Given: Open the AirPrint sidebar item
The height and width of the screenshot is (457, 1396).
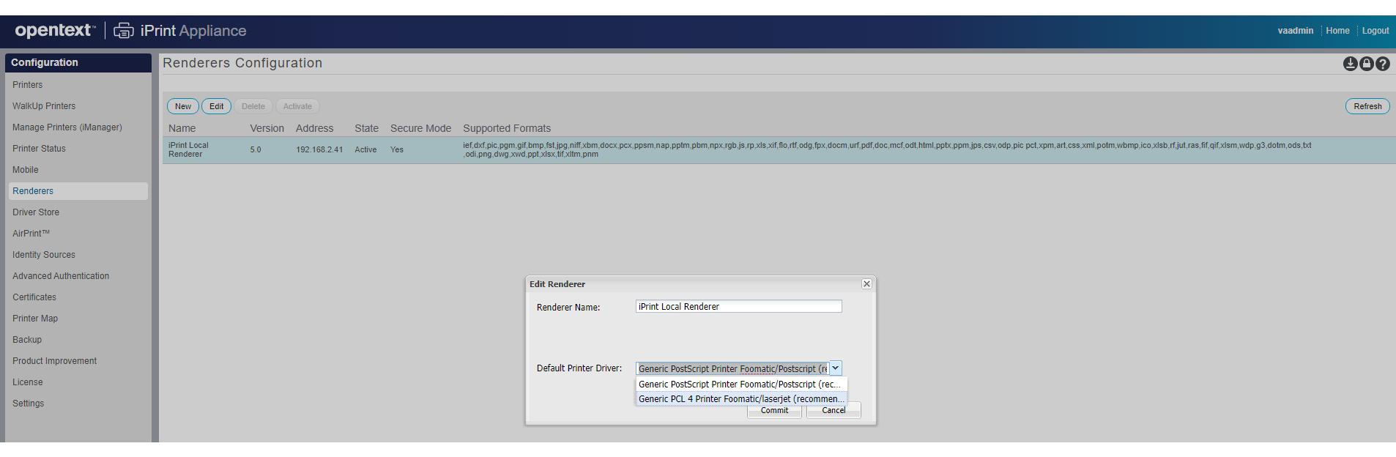Looking at the screenshot, I should point(31,234).
